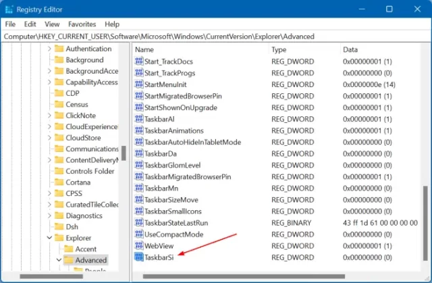The image size is (432, 283).
Task: Expand the BackgroundAcce key node
Action: point(49,71)
